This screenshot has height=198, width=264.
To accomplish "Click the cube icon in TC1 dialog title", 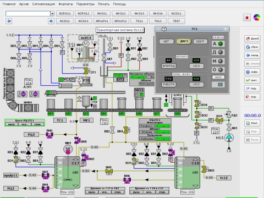I will pyautogui.click(x=164, y=29).
